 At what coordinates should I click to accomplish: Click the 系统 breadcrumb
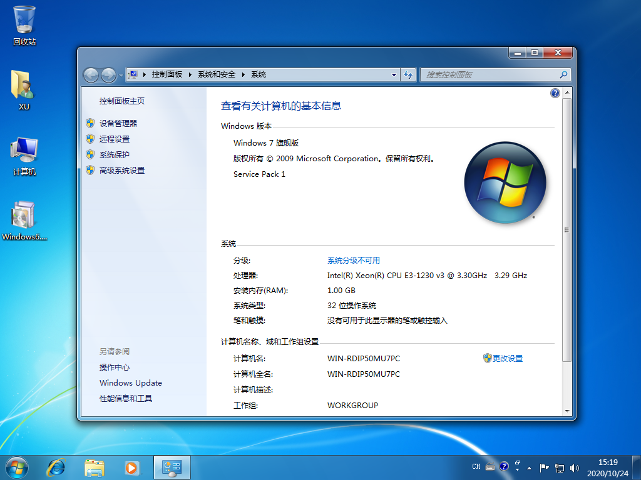pos(259,74)
